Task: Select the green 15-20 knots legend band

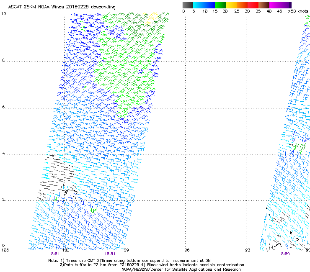Action: point(220,5)
